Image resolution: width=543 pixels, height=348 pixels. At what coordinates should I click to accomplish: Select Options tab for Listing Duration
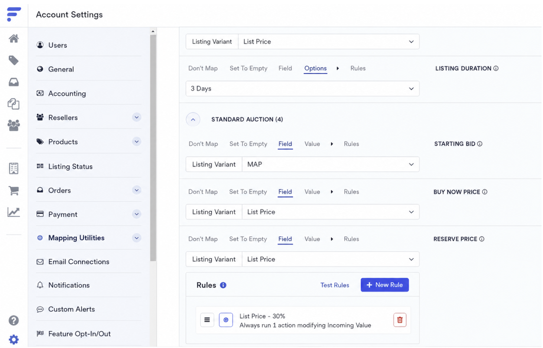pos(316,68)
